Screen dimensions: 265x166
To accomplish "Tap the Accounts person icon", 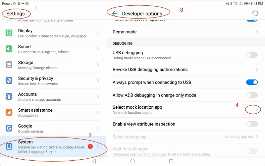I will pyautogui.click(x=9, y=96).
